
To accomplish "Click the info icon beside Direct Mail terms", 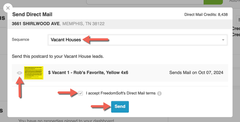I will click(159, 93).
